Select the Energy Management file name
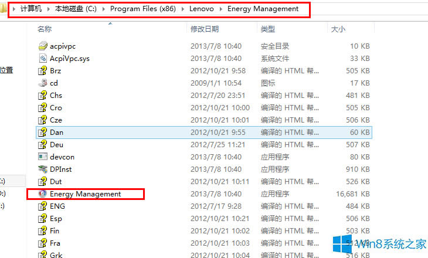428x258 pixels. pyautogui.click(x=85, y=194)
